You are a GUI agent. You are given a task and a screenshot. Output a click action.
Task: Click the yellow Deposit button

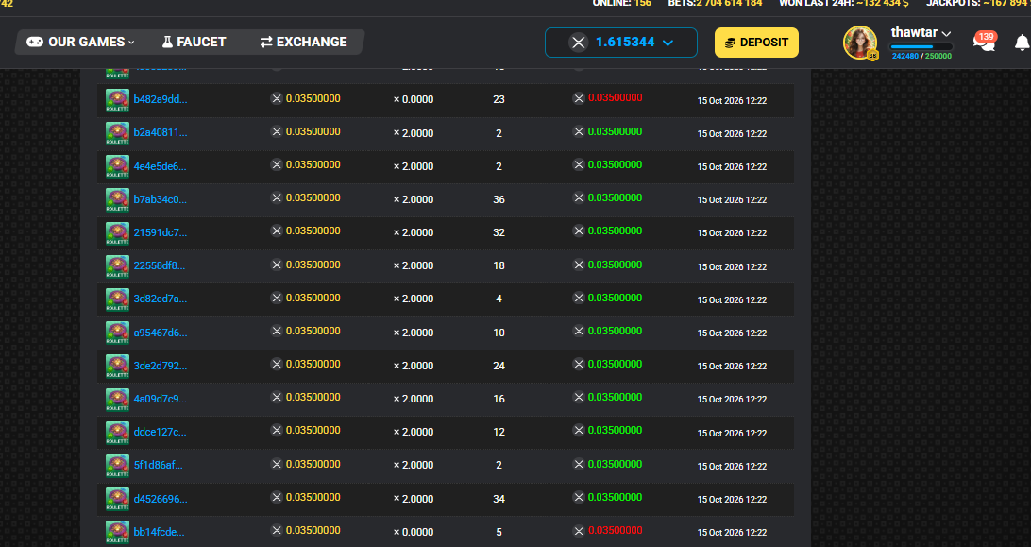point(756,43)
